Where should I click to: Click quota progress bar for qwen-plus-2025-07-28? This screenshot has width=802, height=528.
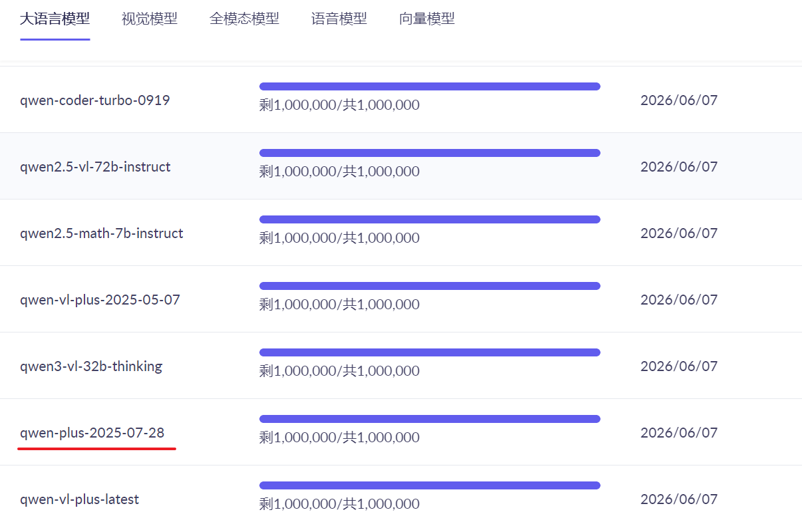[x=430, y=419]
